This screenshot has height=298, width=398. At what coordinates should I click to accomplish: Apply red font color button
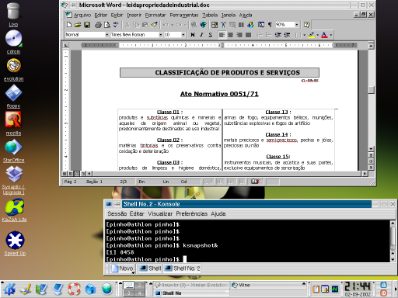click(x=324, y=35)
